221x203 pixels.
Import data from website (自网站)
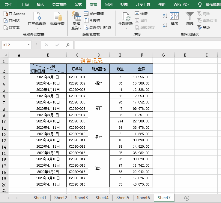tap(12, 21)
